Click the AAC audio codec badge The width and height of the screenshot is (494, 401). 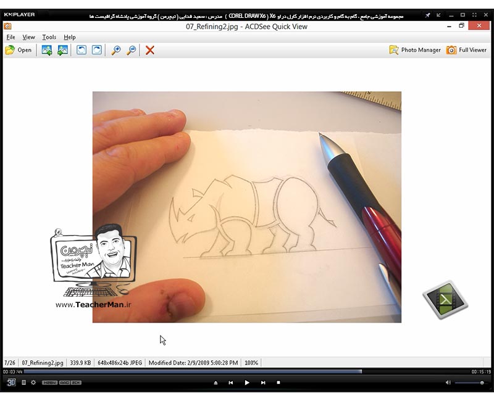(64, 382)
